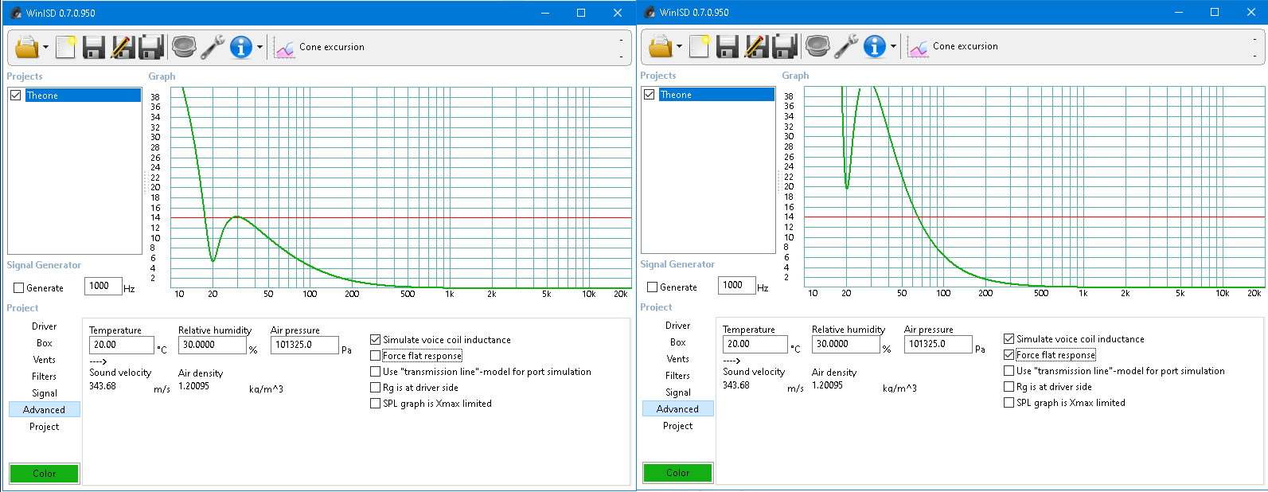The width and height of the screenshot is (1268, 492).
Task: Click Save All icon in left window
Action: click(151, 47)
